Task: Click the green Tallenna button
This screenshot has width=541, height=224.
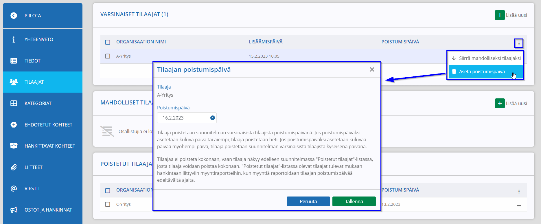Action: 354,201
